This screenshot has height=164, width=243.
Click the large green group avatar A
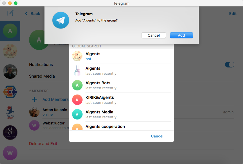39,40
